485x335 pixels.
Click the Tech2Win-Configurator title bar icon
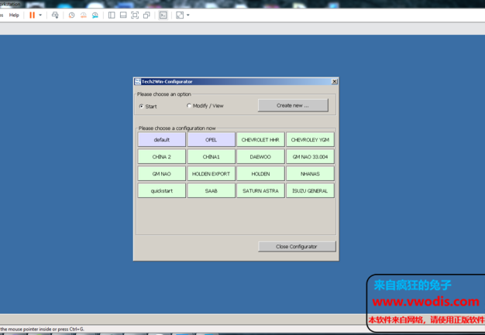138,81
